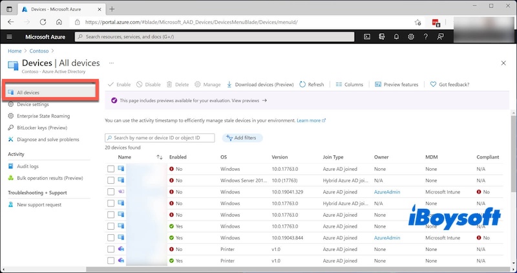
Task: Click Add filters
Action: (242, 138)
